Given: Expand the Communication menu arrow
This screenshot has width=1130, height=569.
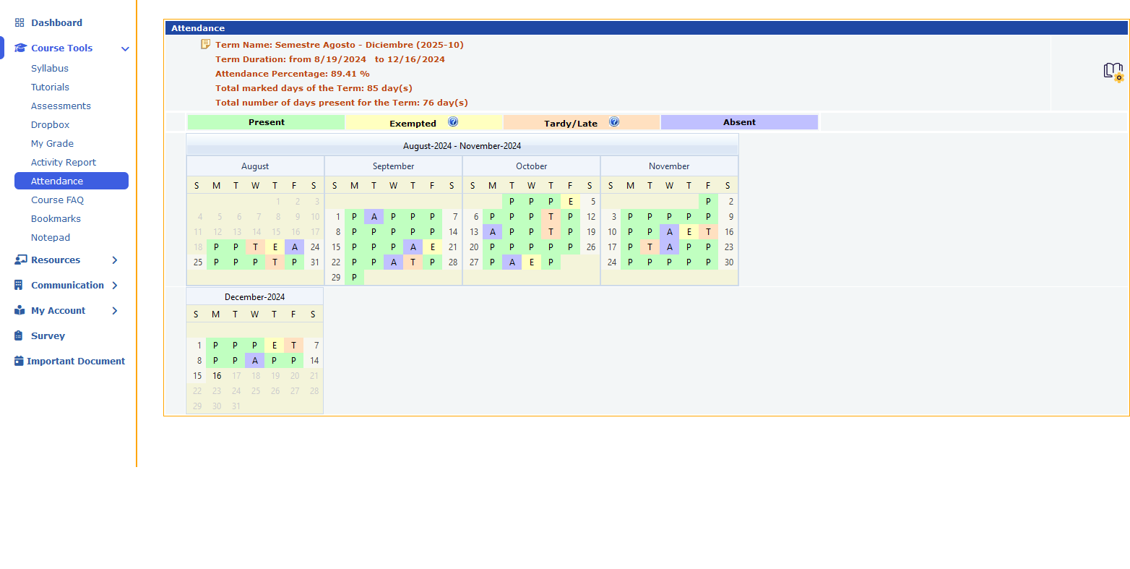Looking at the screenshot, I should 115,286.
